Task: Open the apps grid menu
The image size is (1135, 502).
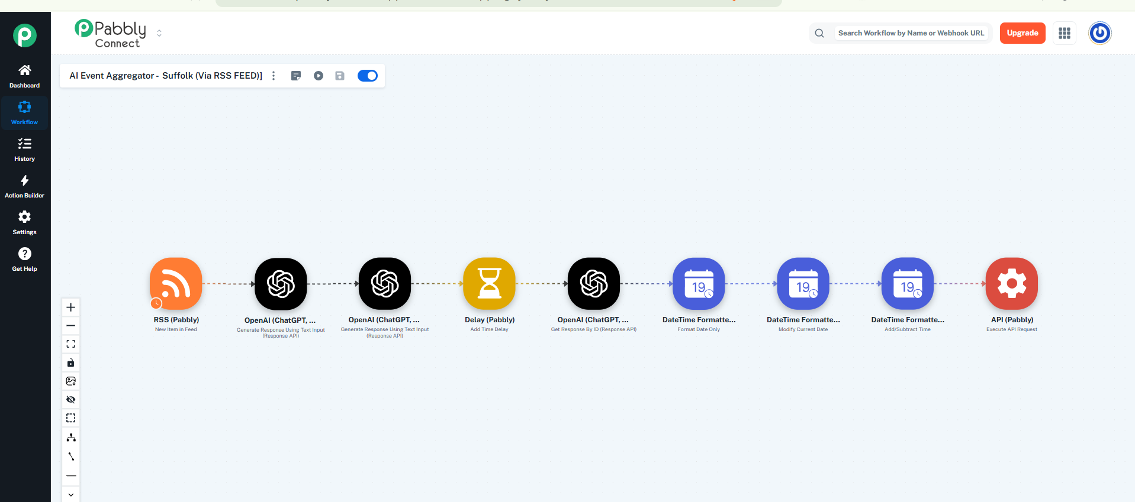Action: 1065,33
